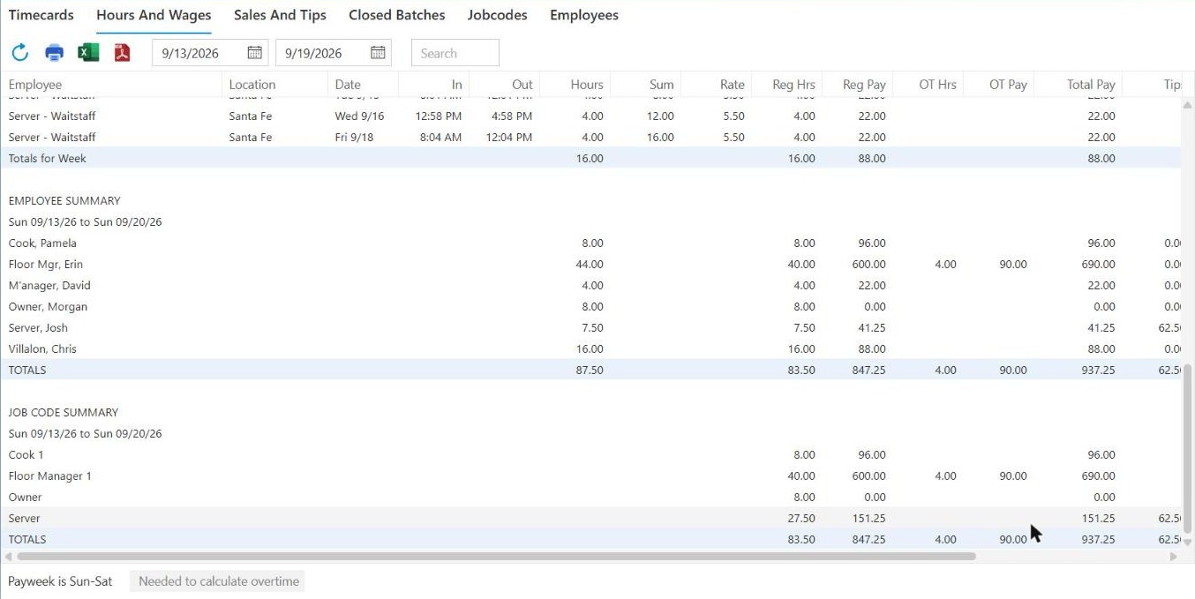Focus the Search box
Image resolution: width=1195 pixels, height=599 pixels.
(x=455, y=53)
